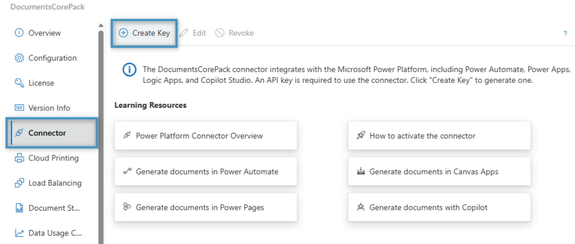Click the Version Info 123 icon
The width and height of the screenshot is (575, 244).
(19, 108)
